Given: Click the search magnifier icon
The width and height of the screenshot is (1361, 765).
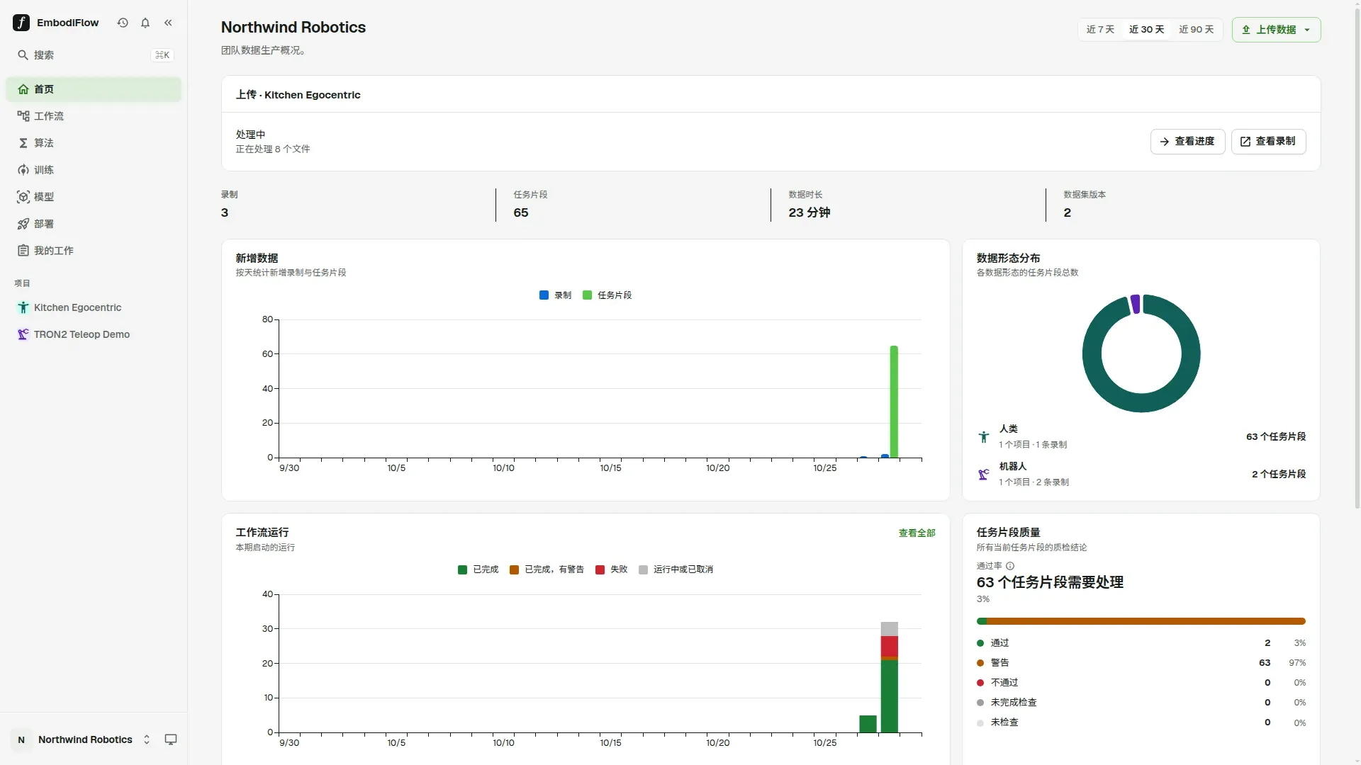Looking at the screenshot, I should (23, 55).
